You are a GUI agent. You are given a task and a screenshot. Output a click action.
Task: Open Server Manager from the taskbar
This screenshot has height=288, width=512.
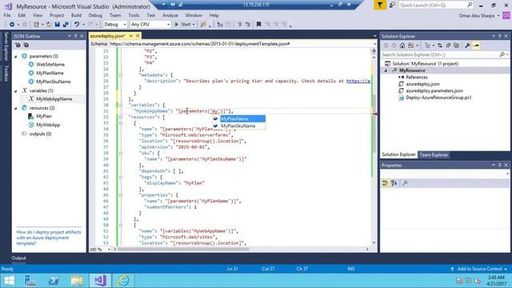tap(30, 281)
